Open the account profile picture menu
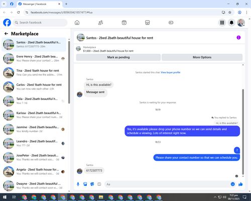251x201 pixels. [241, 23]
